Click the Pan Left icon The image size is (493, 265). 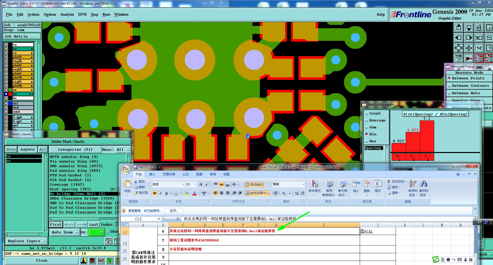click(459, 38)
